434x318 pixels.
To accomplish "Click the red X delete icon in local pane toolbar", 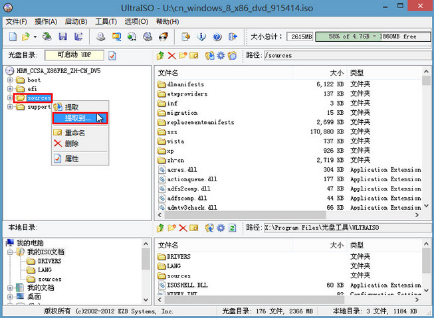I will coord(183,228).
